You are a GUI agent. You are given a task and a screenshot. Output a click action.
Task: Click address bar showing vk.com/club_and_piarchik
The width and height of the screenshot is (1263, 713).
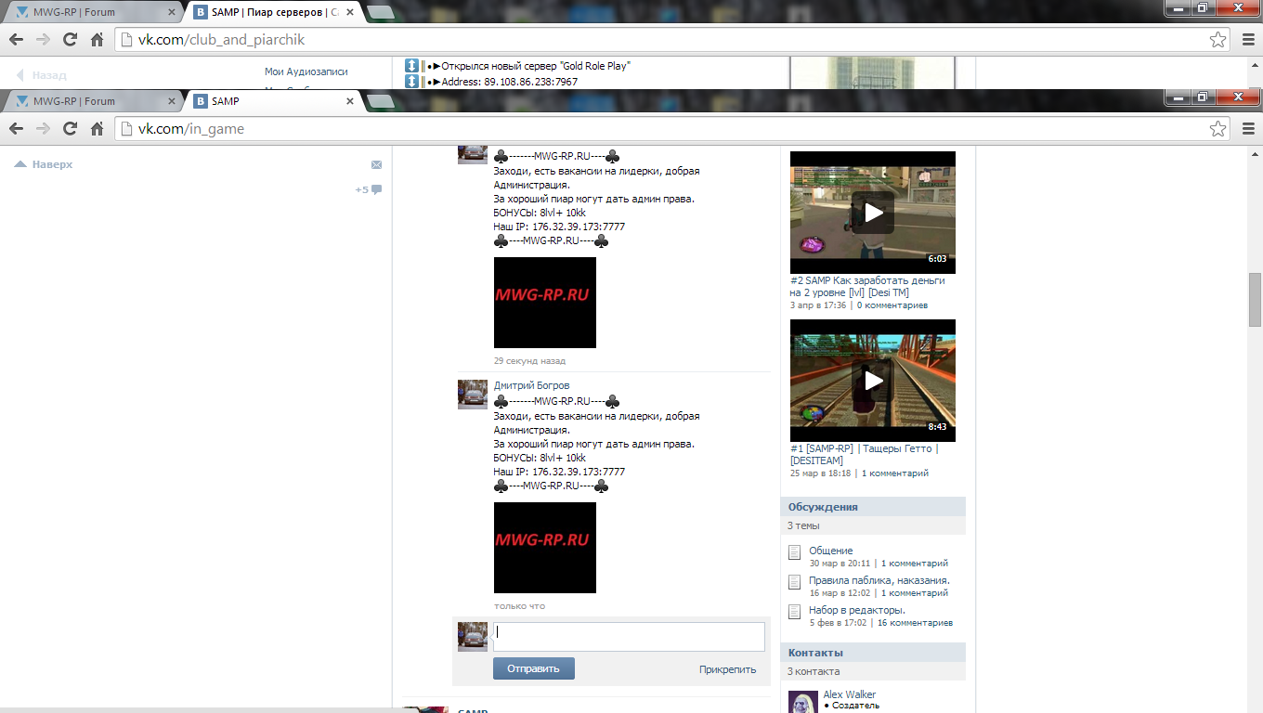pos(672,40)
